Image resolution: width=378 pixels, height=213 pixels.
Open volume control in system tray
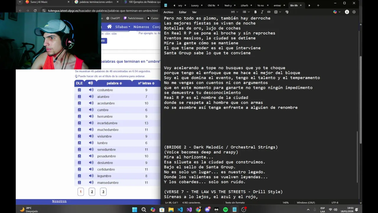[335, 209]
